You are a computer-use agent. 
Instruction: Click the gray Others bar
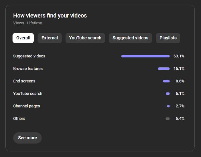[168, 119]
